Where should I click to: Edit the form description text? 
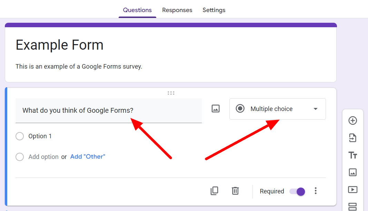click(79, 67)
